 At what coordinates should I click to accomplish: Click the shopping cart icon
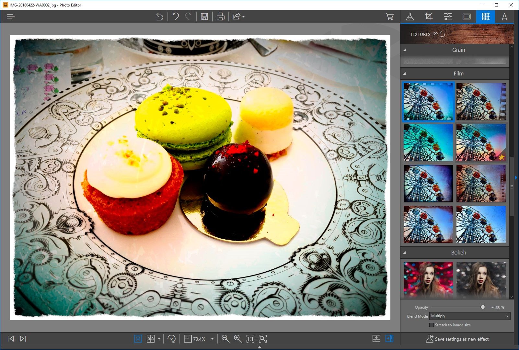pos(390,17)
